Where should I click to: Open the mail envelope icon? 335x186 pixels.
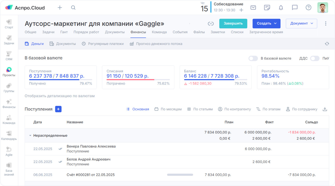pos(253,8)
